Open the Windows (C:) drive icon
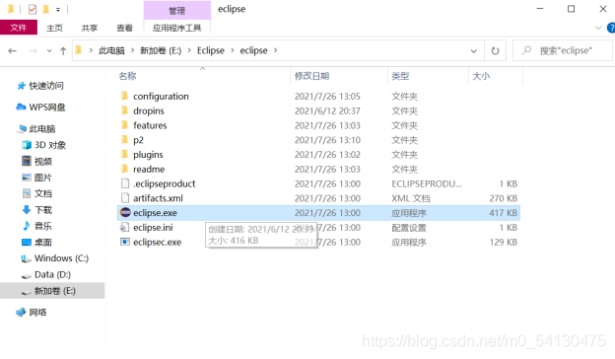Image resolution: width=615 pixels, height=359 pixels. tap(26, 258)
